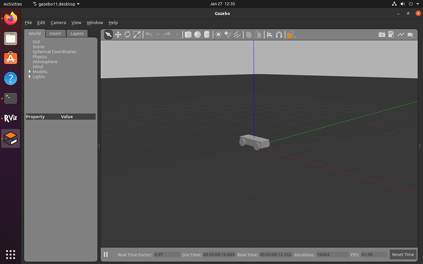Click the Iterations value 10684
Image resolution: width=423 pixels, height=264 pixels.
tap(332, 255)
